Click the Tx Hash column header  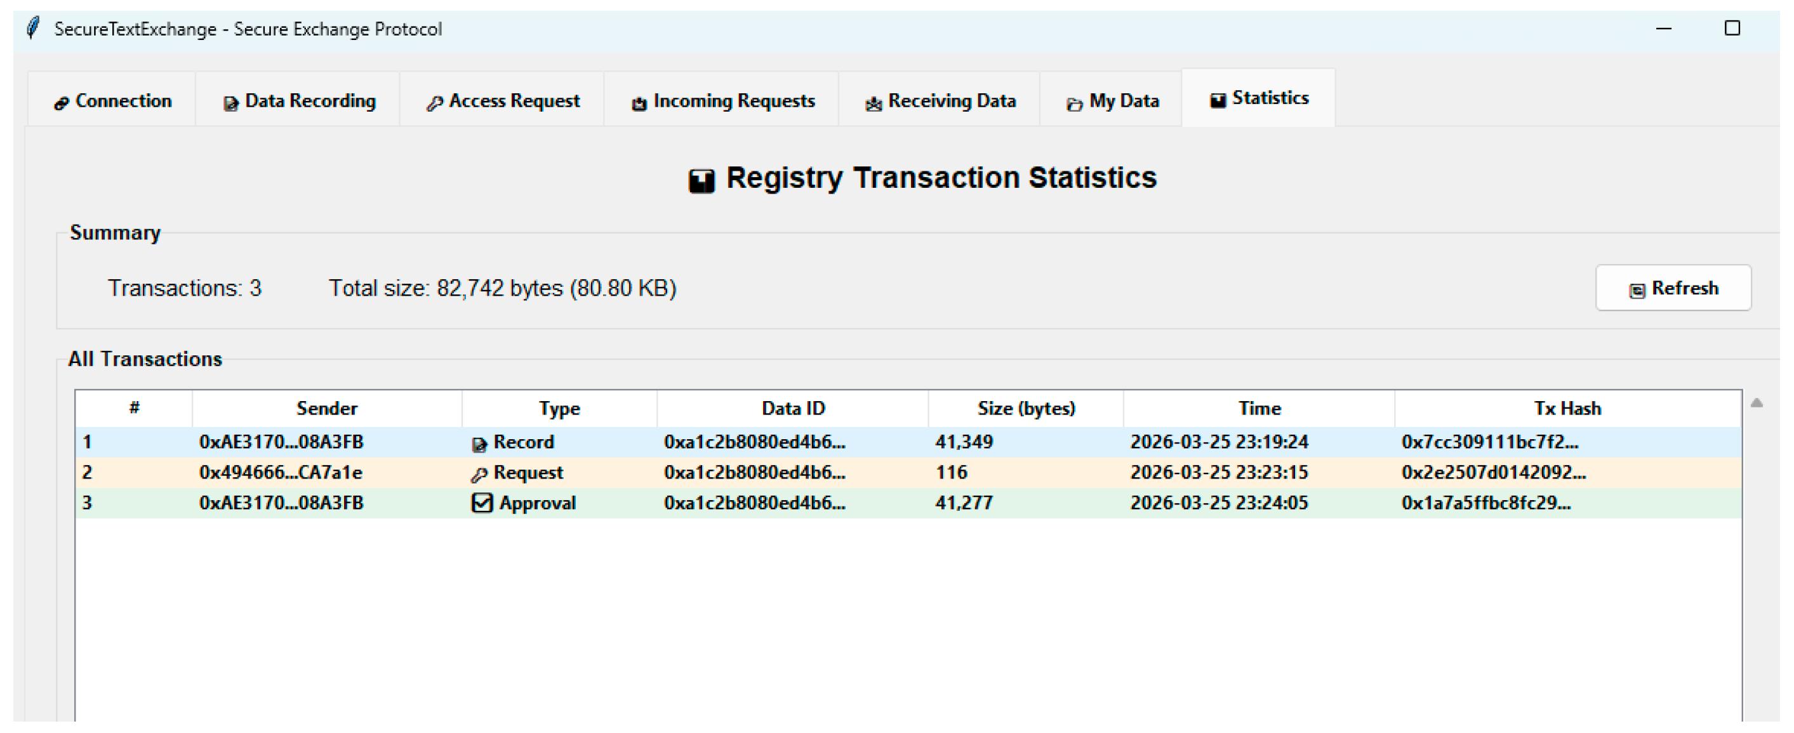pos(1567,409)
